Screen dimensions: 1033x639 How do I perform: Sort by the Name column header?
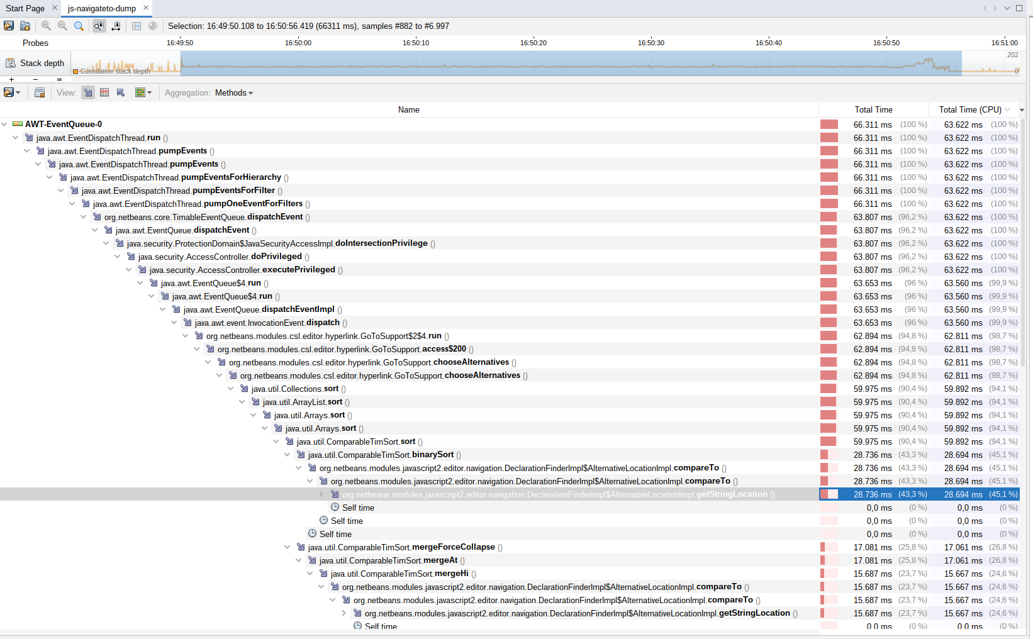point(409,109)
